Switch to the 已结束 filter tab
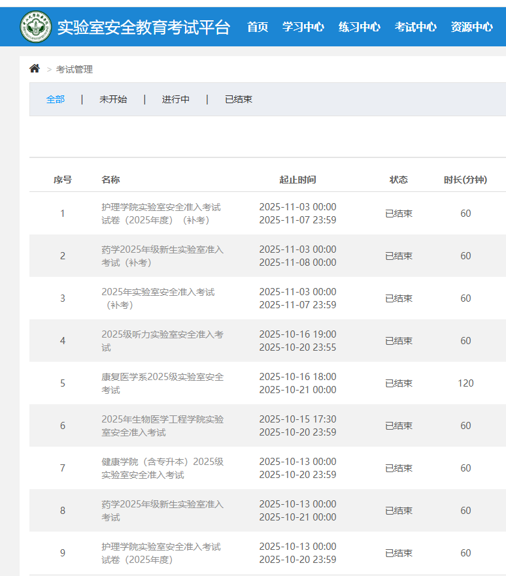 pos(239,99)
